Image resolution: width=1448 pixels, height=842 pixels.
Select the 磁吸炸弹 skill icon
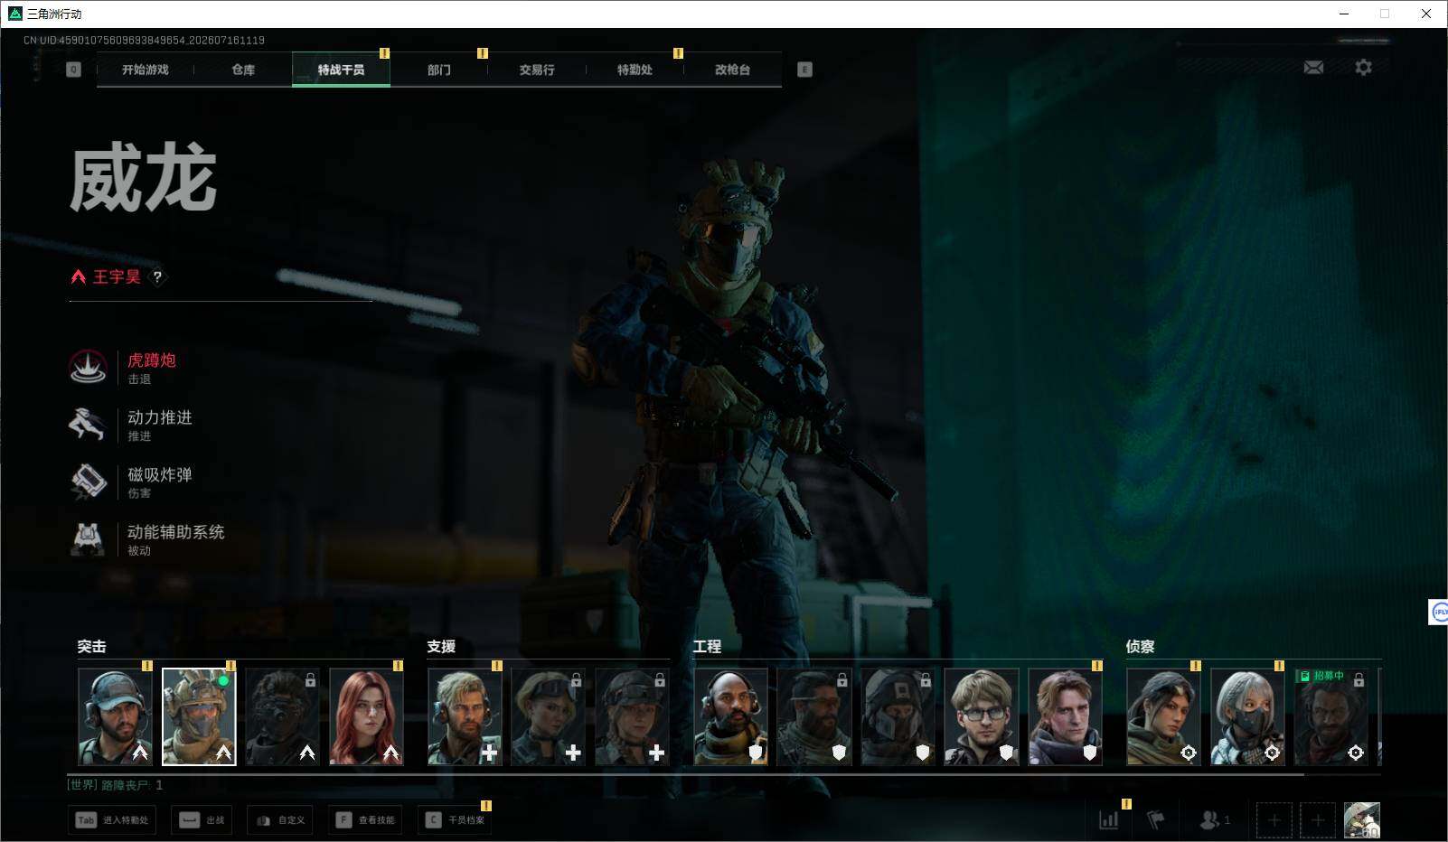[x=88, y=482]
